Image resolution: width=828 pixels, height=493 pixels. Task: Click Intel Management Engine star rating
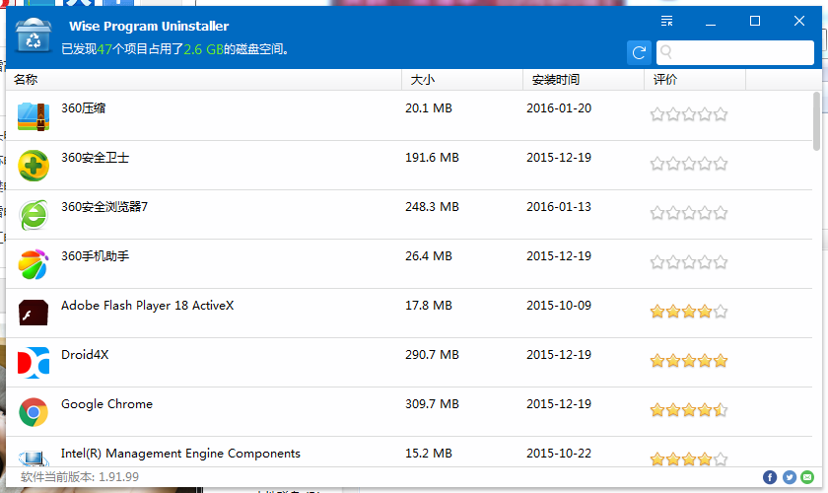click(689, 458)
